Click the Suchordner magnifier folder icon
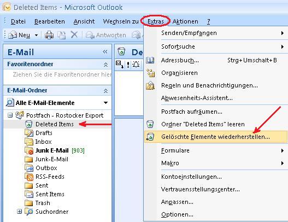Screen dimensions: 288x222 (29, 212)
